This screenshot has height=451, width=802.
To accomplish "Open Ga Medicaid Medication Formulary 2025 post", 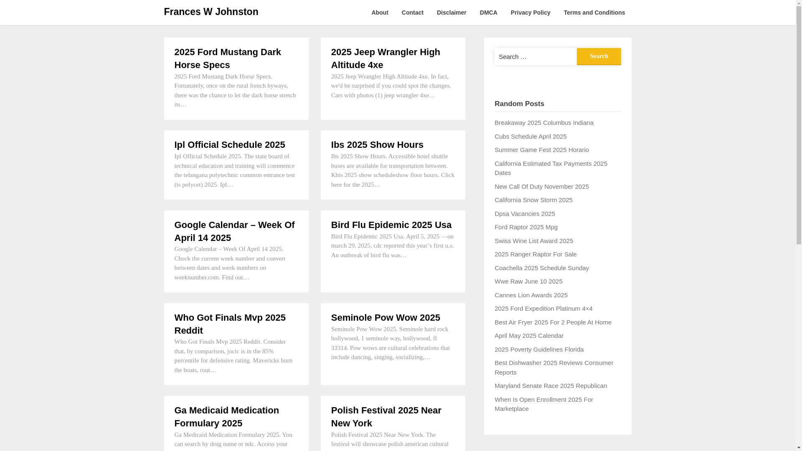I will pos(227,417).
